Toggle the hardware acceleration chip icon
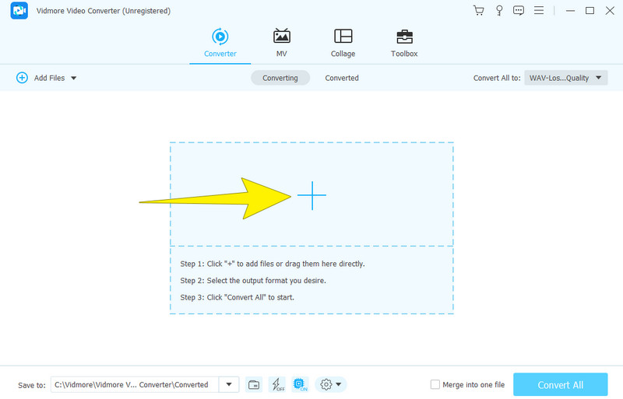623x399 pixels. pos(301,384)
